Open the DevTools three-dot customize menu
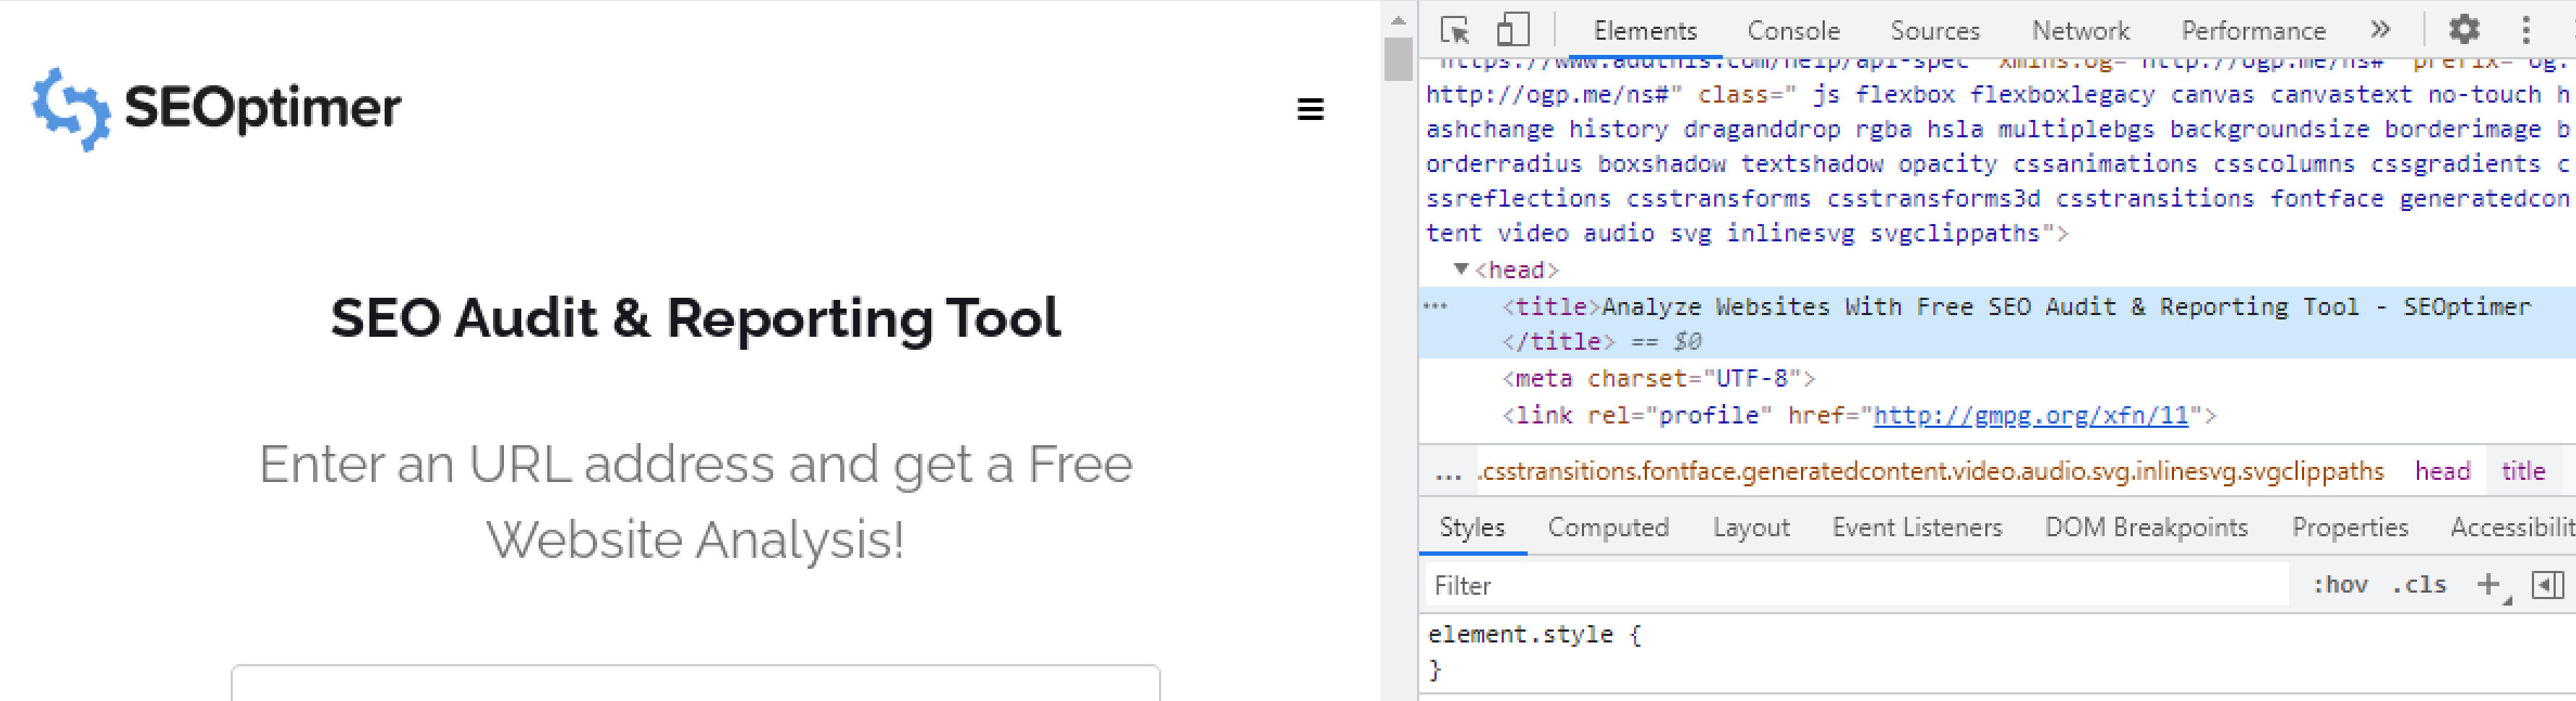This screenshot has width=2576, height=701. (2526, 30)
